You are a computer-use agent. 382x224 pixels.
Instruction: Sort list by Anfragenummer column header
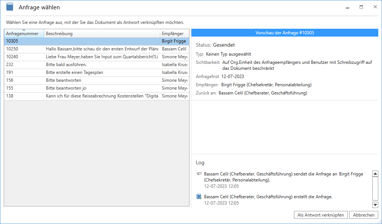click(22, 34)
